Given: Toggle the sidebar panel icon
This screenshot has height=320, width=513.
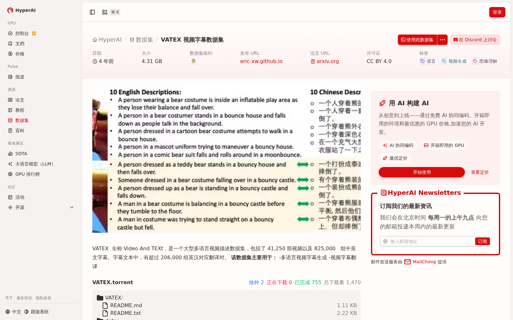Looking at the screenshot, I should 92,12.
